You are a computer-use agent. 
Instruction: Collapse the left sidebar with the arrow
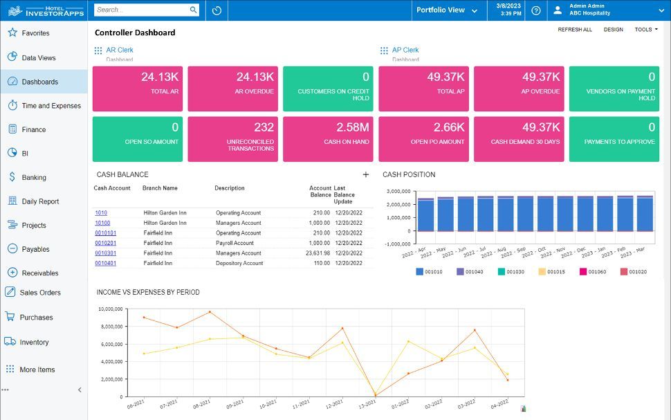80,390
